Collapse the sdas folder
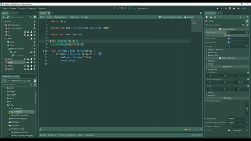 6,105
